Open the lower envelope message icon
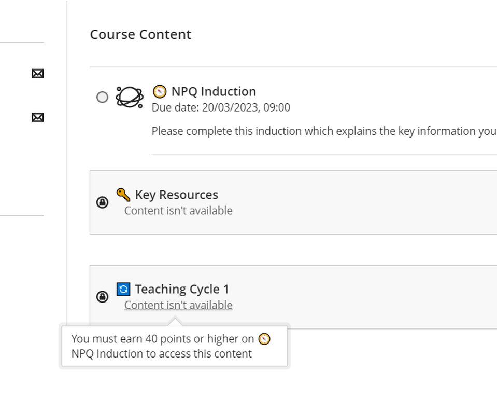 tap(37, 118)
